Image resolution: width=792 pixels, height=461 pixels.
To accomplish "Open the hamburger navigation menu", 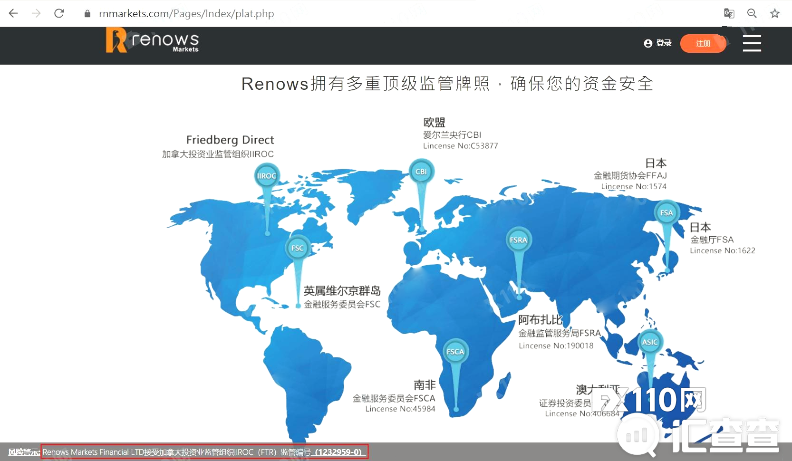I will click(752, 43).
